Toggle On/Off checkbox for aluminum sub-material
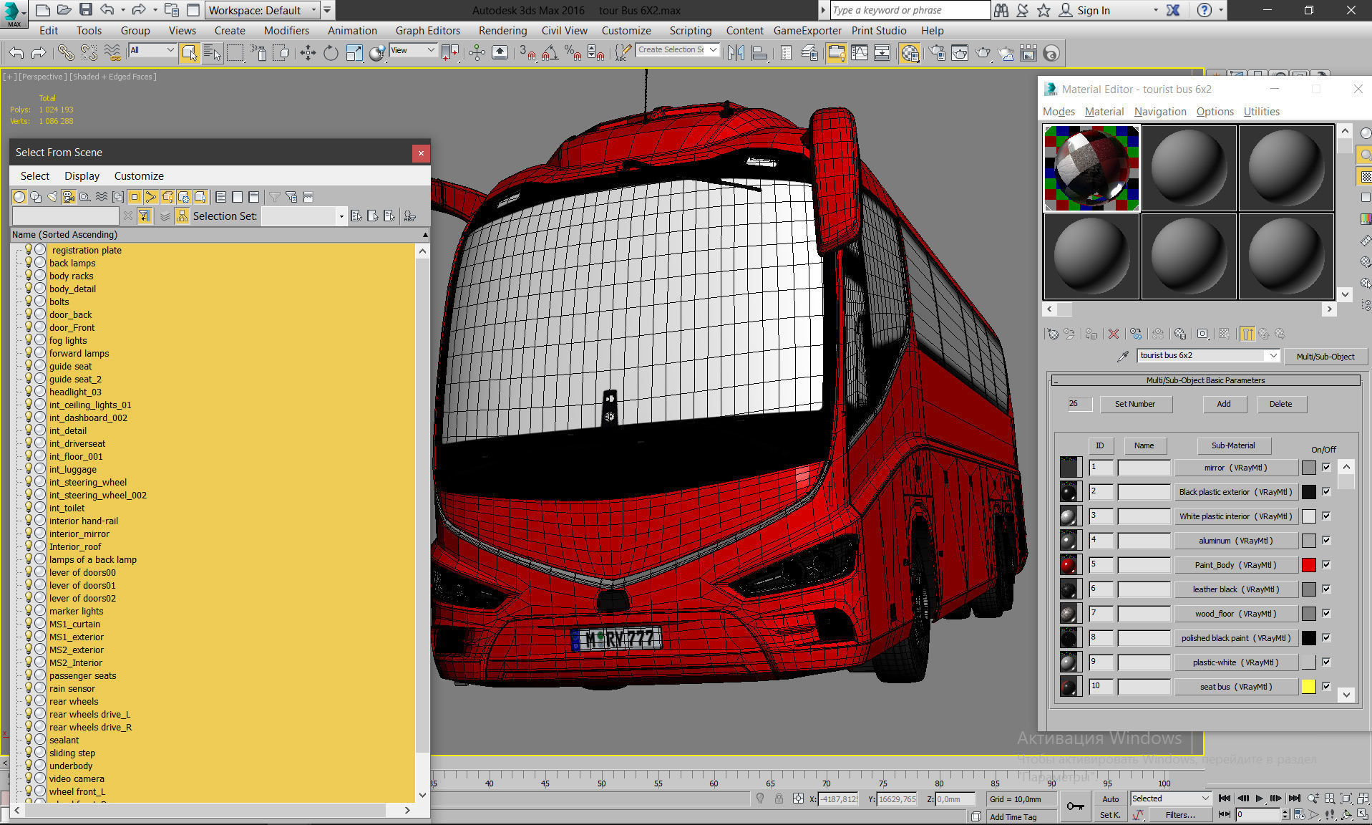This screenshot has width=1372, height=825. pyautogui.click(x=1326, y=541)
